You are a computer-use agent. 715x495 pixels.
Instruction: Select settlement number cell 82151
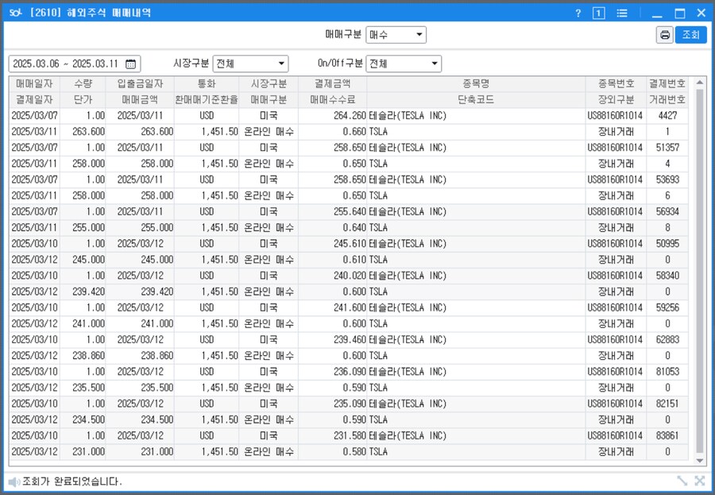667,404
